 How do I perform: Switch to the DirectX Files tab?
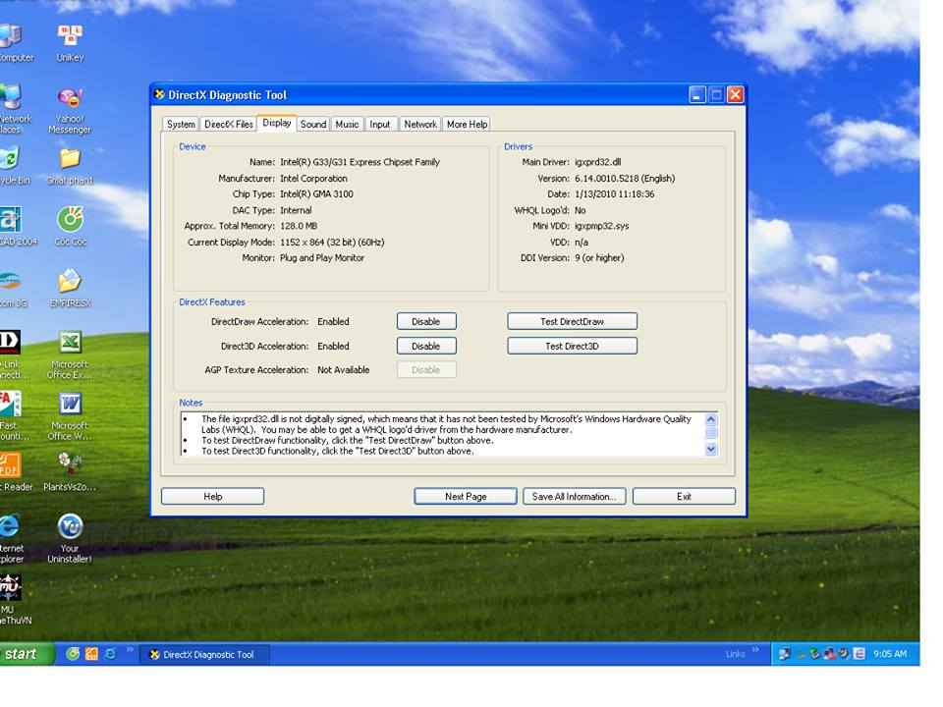(229, 124)
